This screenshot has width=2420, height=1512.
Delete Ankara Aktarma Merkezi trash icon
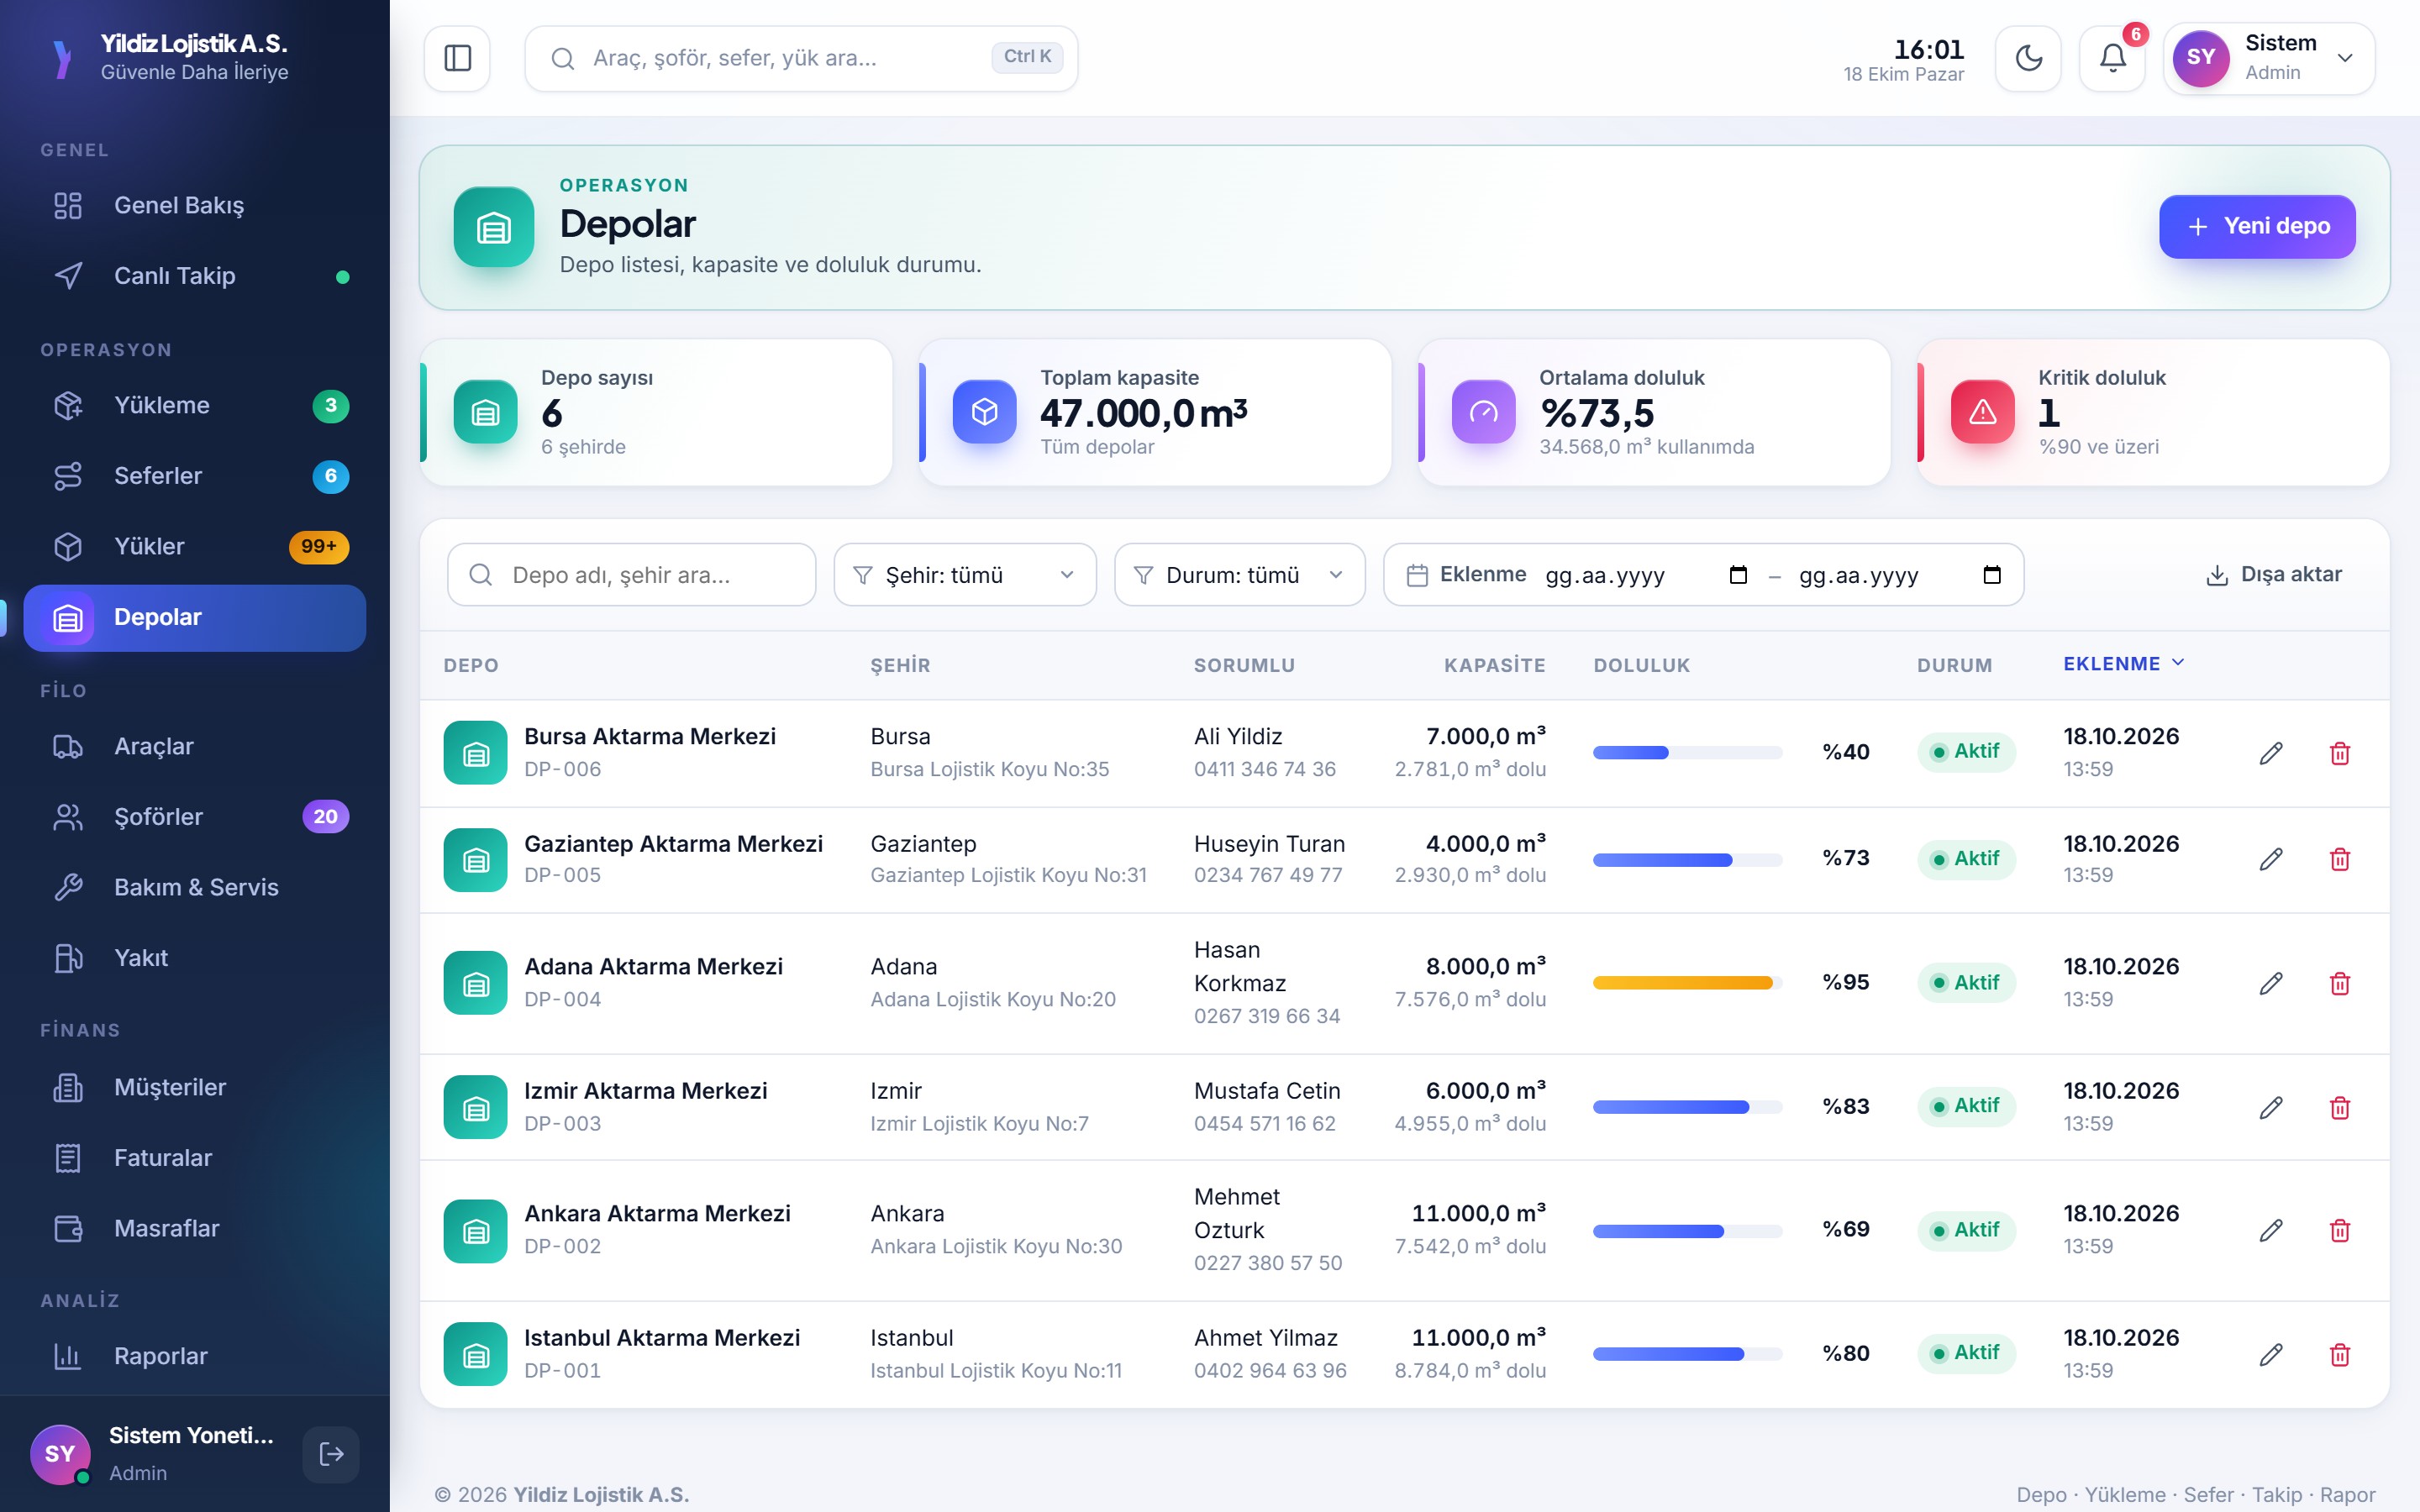[2340, 1230]
